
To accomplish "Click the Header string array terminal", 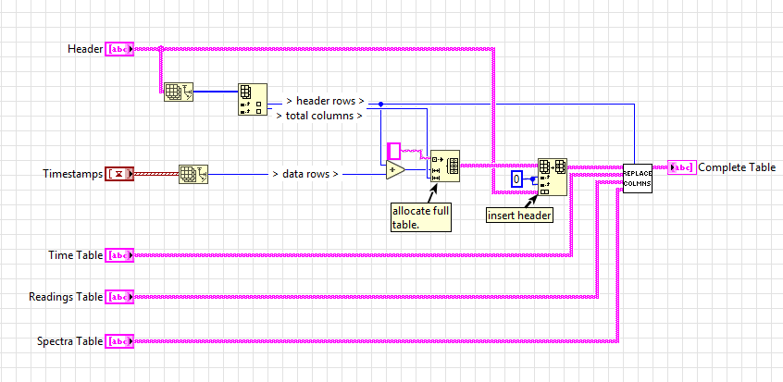I will 120,48.
